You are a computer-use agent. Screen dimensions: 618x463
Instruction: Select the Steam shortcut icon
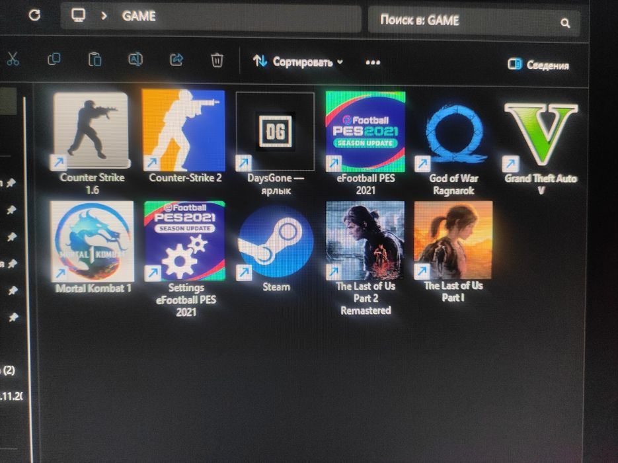click(x=276, y=241)
